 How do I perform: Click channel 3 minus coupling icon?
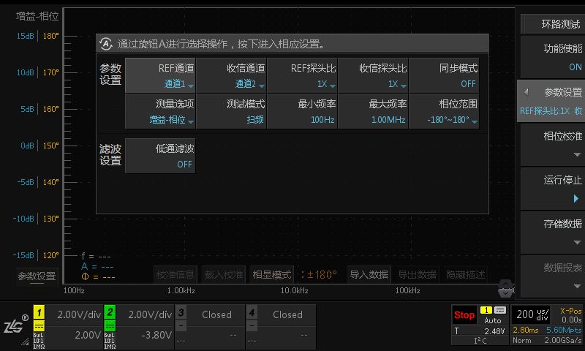pyautogui.click(x=181, y=326)
